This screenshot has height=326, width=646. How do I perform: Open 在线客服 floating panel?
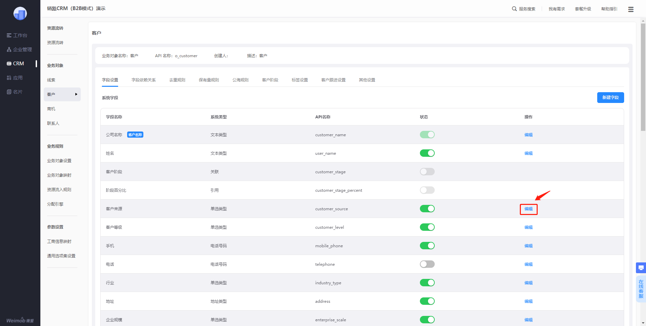coord(641,289)
